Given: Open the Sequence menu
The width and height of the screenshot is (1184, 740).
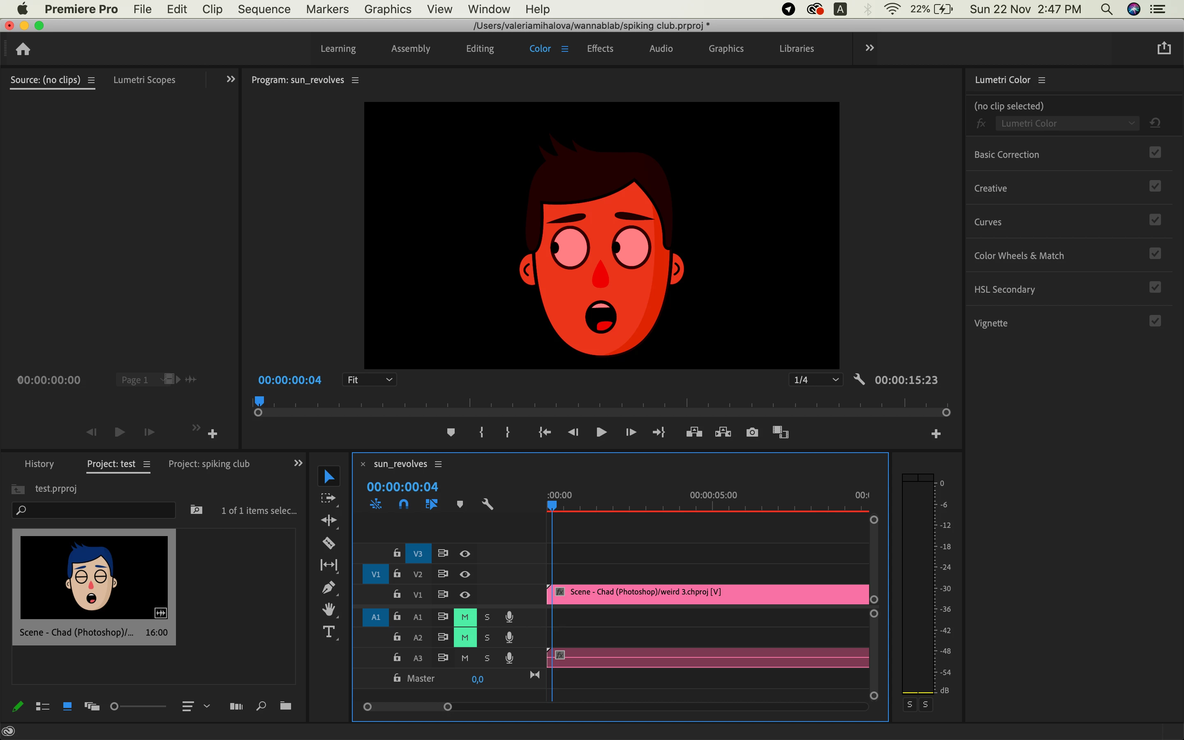Looking at the screenshot, I should tap(264, 9).
